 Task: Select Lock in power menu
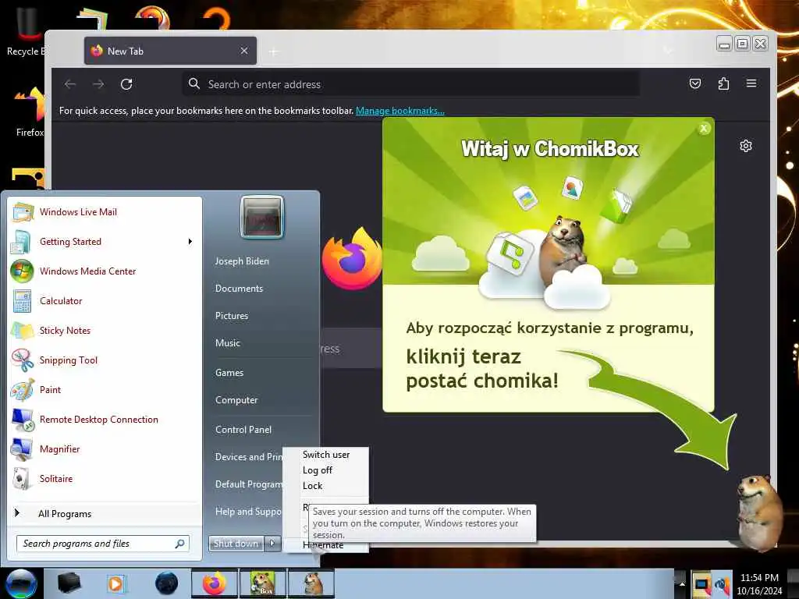tap(312, 485)
